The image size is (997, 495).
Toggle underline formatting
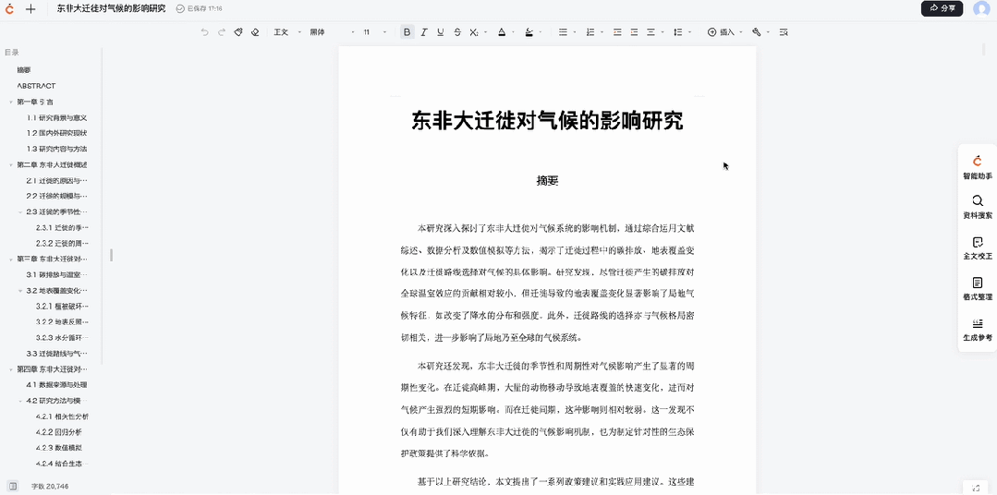pos(441,32)
